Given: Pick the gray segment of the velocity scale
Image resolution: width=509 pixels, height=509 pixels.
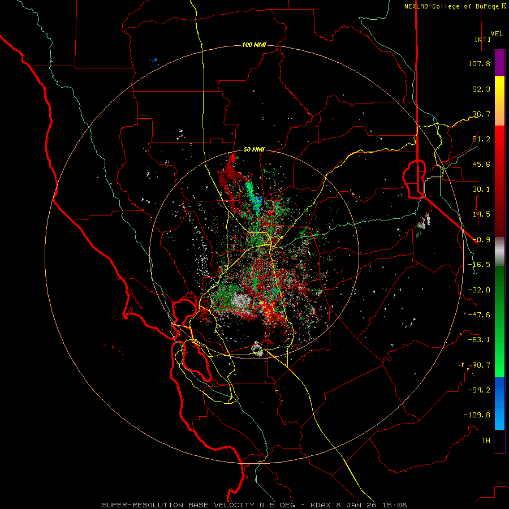Looking at the screenshot, I should pos(499,252).
